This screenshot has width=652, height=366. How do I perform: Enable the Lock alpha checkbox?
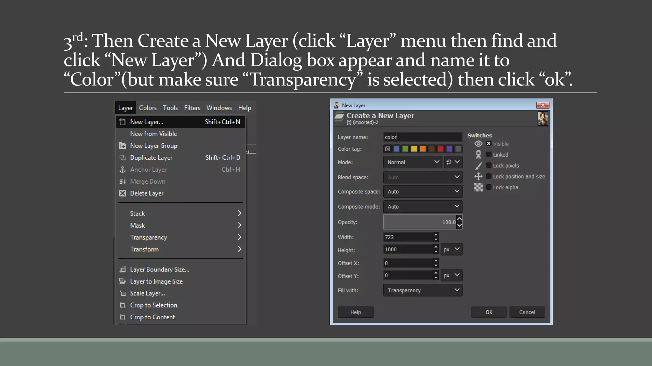489,187
